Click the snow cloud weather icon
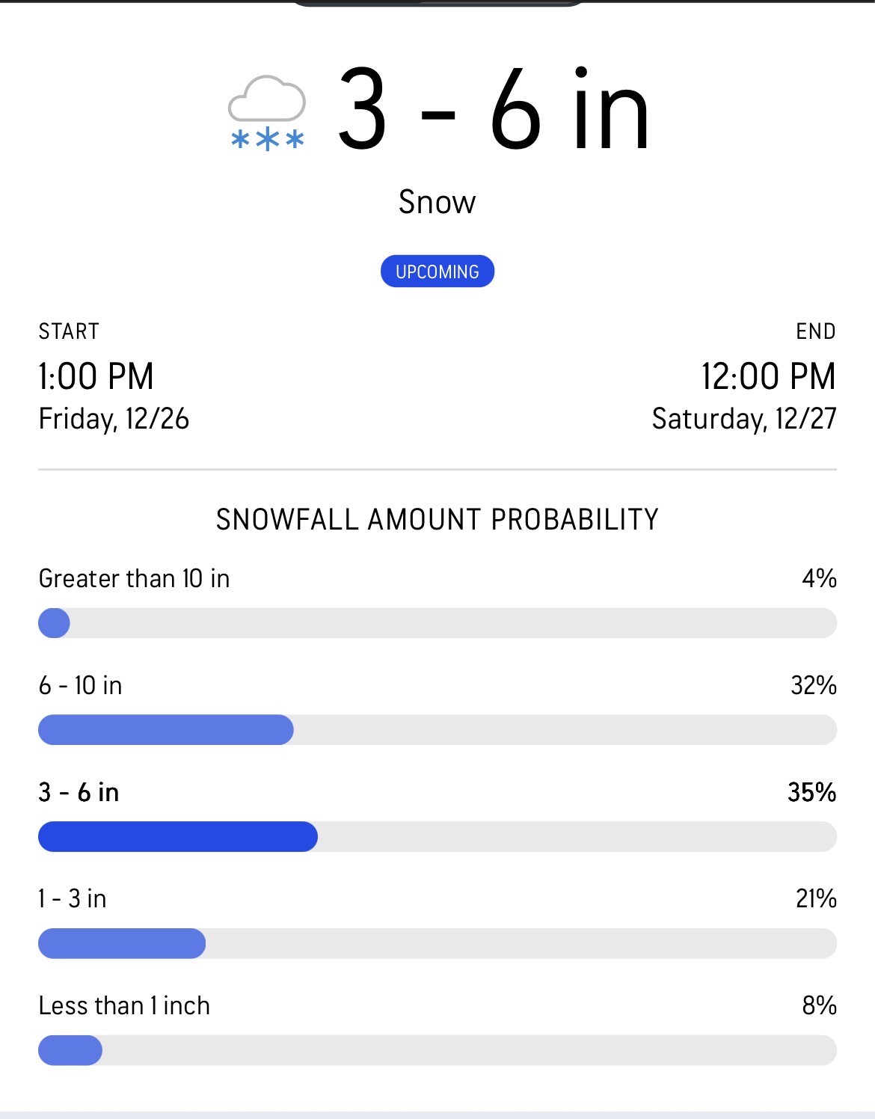This screenshot has width=875, height=1119. (x=267, y=113)
